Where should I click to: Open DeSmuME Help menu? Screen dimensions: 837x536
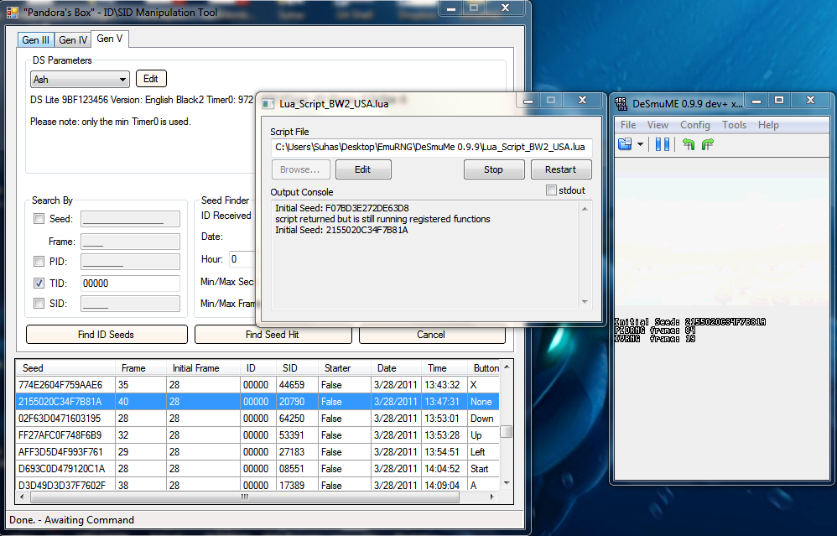[768, 124]
